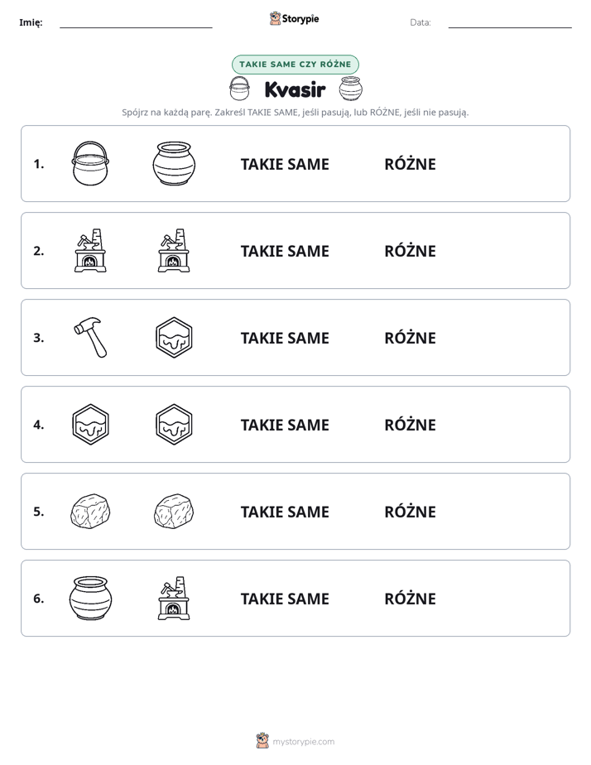This screenshot has width=591, height=765.
Task: Click the clay pot icon in row 6
Action: click(x=91, y=598)
